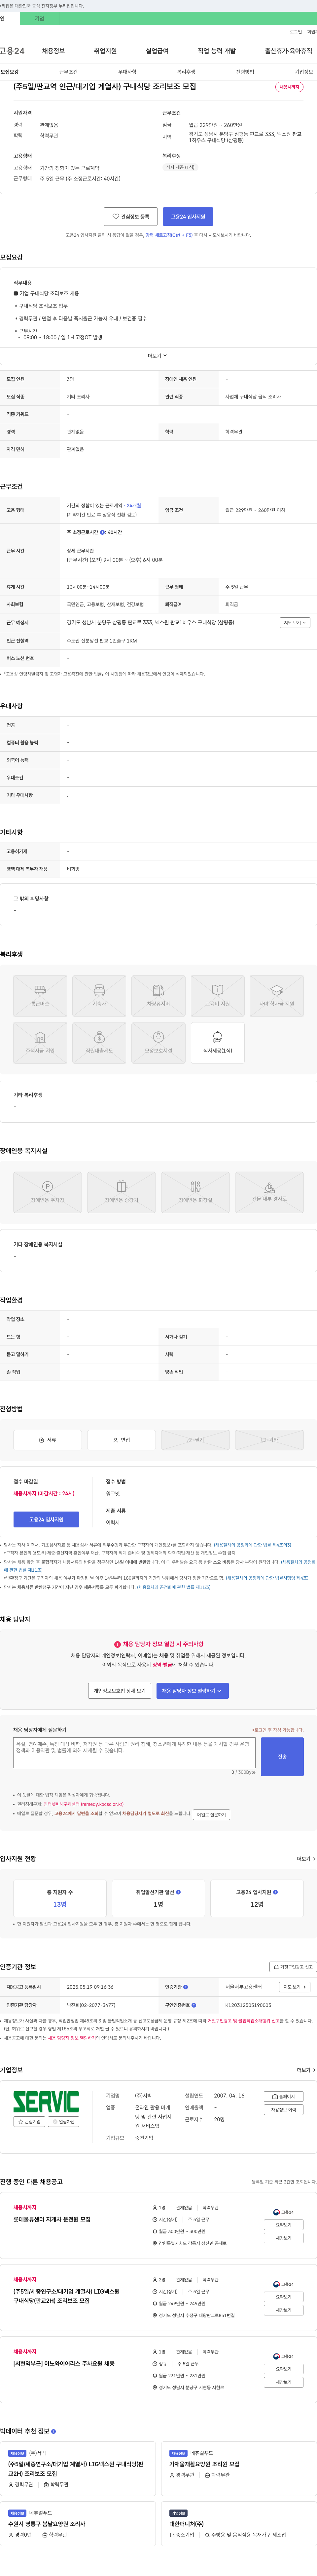Click the 서류 selection method tile
Screen dimensions: 317x2576
(47, 1440)
